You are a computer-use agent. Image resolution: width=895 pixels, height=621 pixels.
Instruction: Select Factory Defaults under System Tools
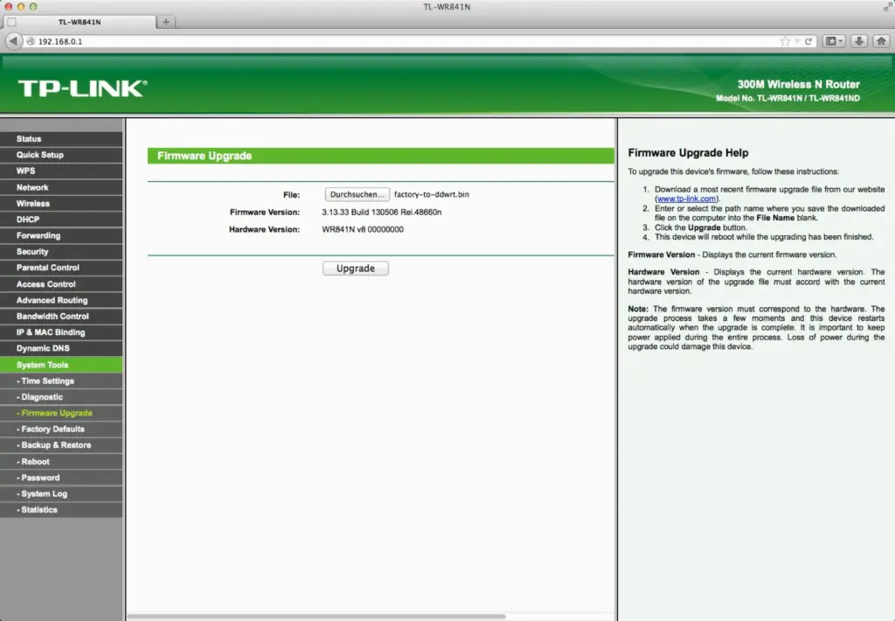coord(52,429)
